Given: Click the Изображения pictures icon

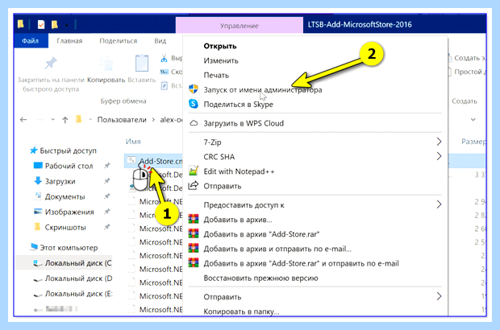Looking at the screenshot, I should (x=38, y=212).
